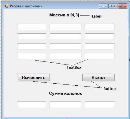Select the second row, first column array textbox
Viewport: 130px width, 119px height.
32,37
